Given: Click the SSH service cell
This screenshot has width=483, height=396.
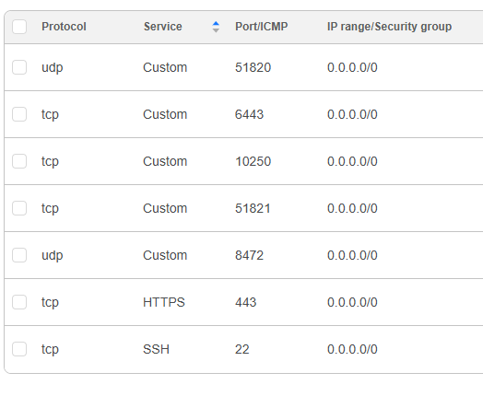Looking at the screenshot, I should pos(156,349).
